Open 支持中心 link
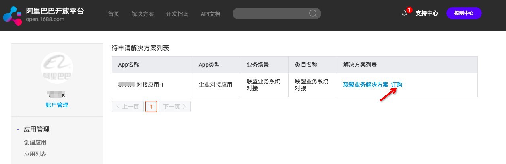The image size is (506, 164). tap(427, 13)
